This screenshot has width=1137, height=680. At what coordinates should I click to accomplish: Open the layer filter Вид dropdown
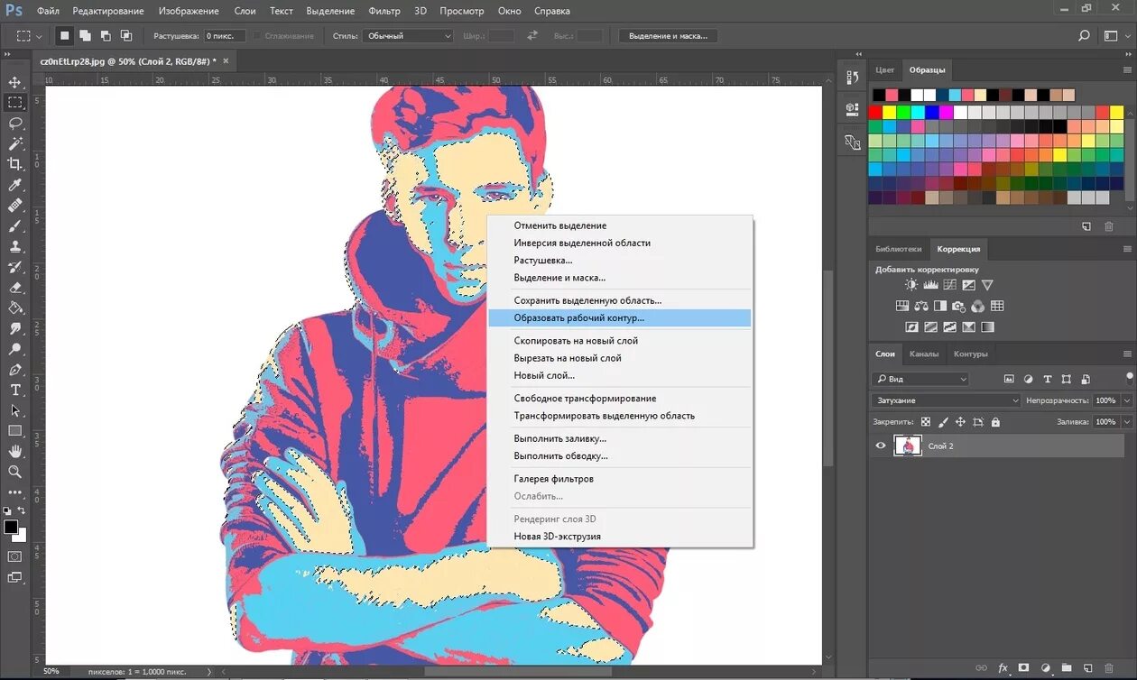click(920, 379)
